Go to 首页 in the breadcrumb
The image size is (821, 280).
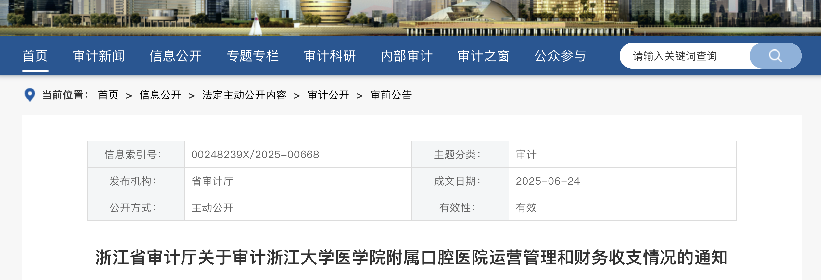108,95
